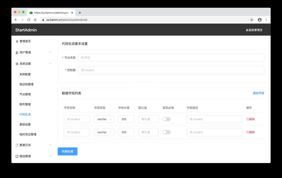Image resolution: width=282 pixels, height=178 pixels.
Task: Expand the 用户管理 sidebar menu
Action: (34, 52)
